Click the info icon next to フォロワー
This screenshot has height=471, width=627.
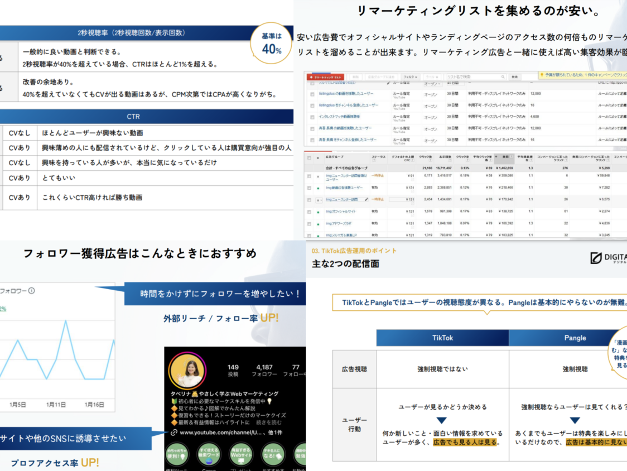click(32, 291)
